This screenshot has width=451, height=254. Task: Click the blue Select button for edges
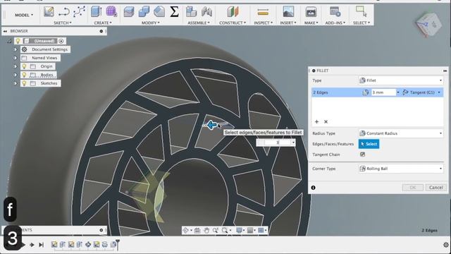click(x=369, y=144)
